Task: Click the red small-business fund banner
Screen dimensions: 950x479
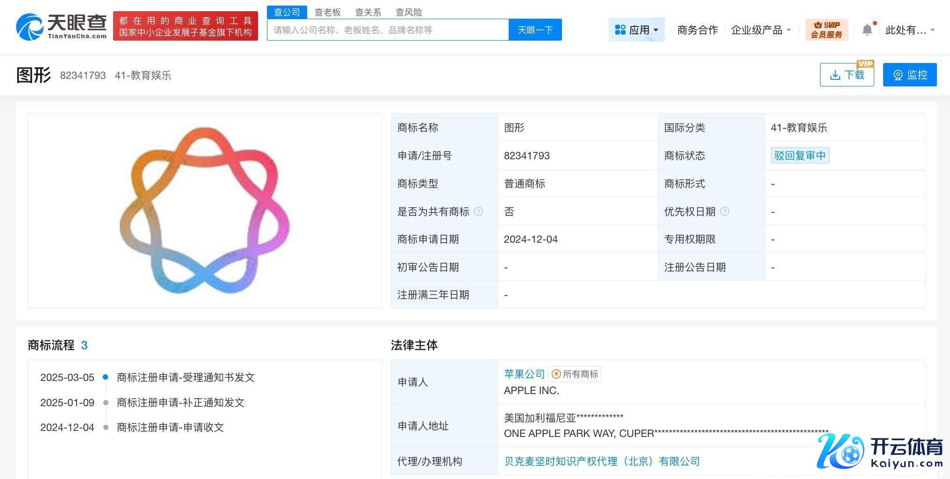Action: (185, 26)
